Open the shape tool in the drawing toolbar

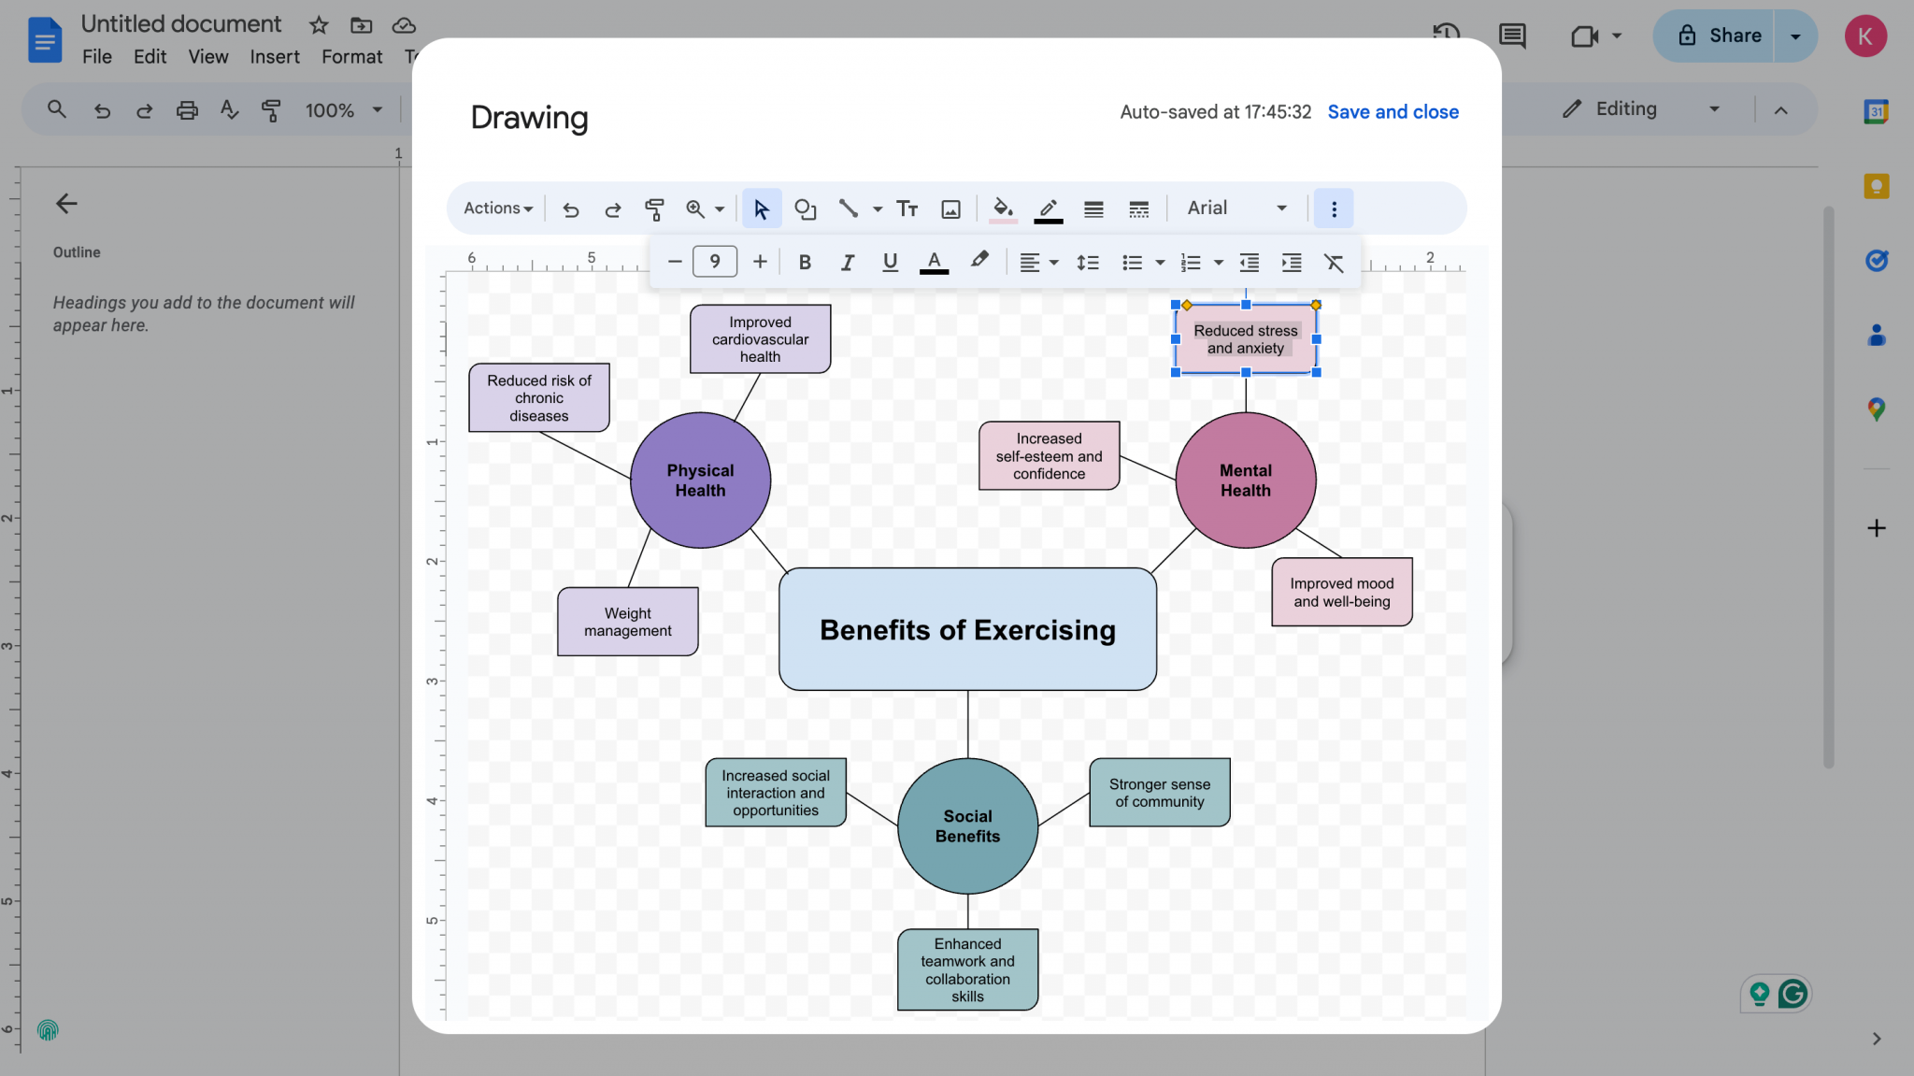805,208
